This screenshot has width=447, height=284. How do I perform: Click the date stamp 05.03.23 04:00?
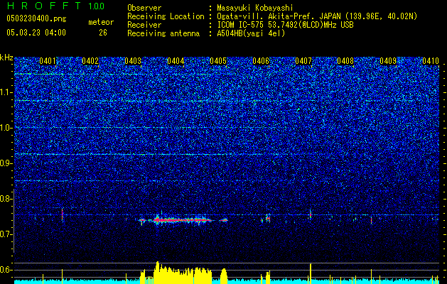coord(36,33)
